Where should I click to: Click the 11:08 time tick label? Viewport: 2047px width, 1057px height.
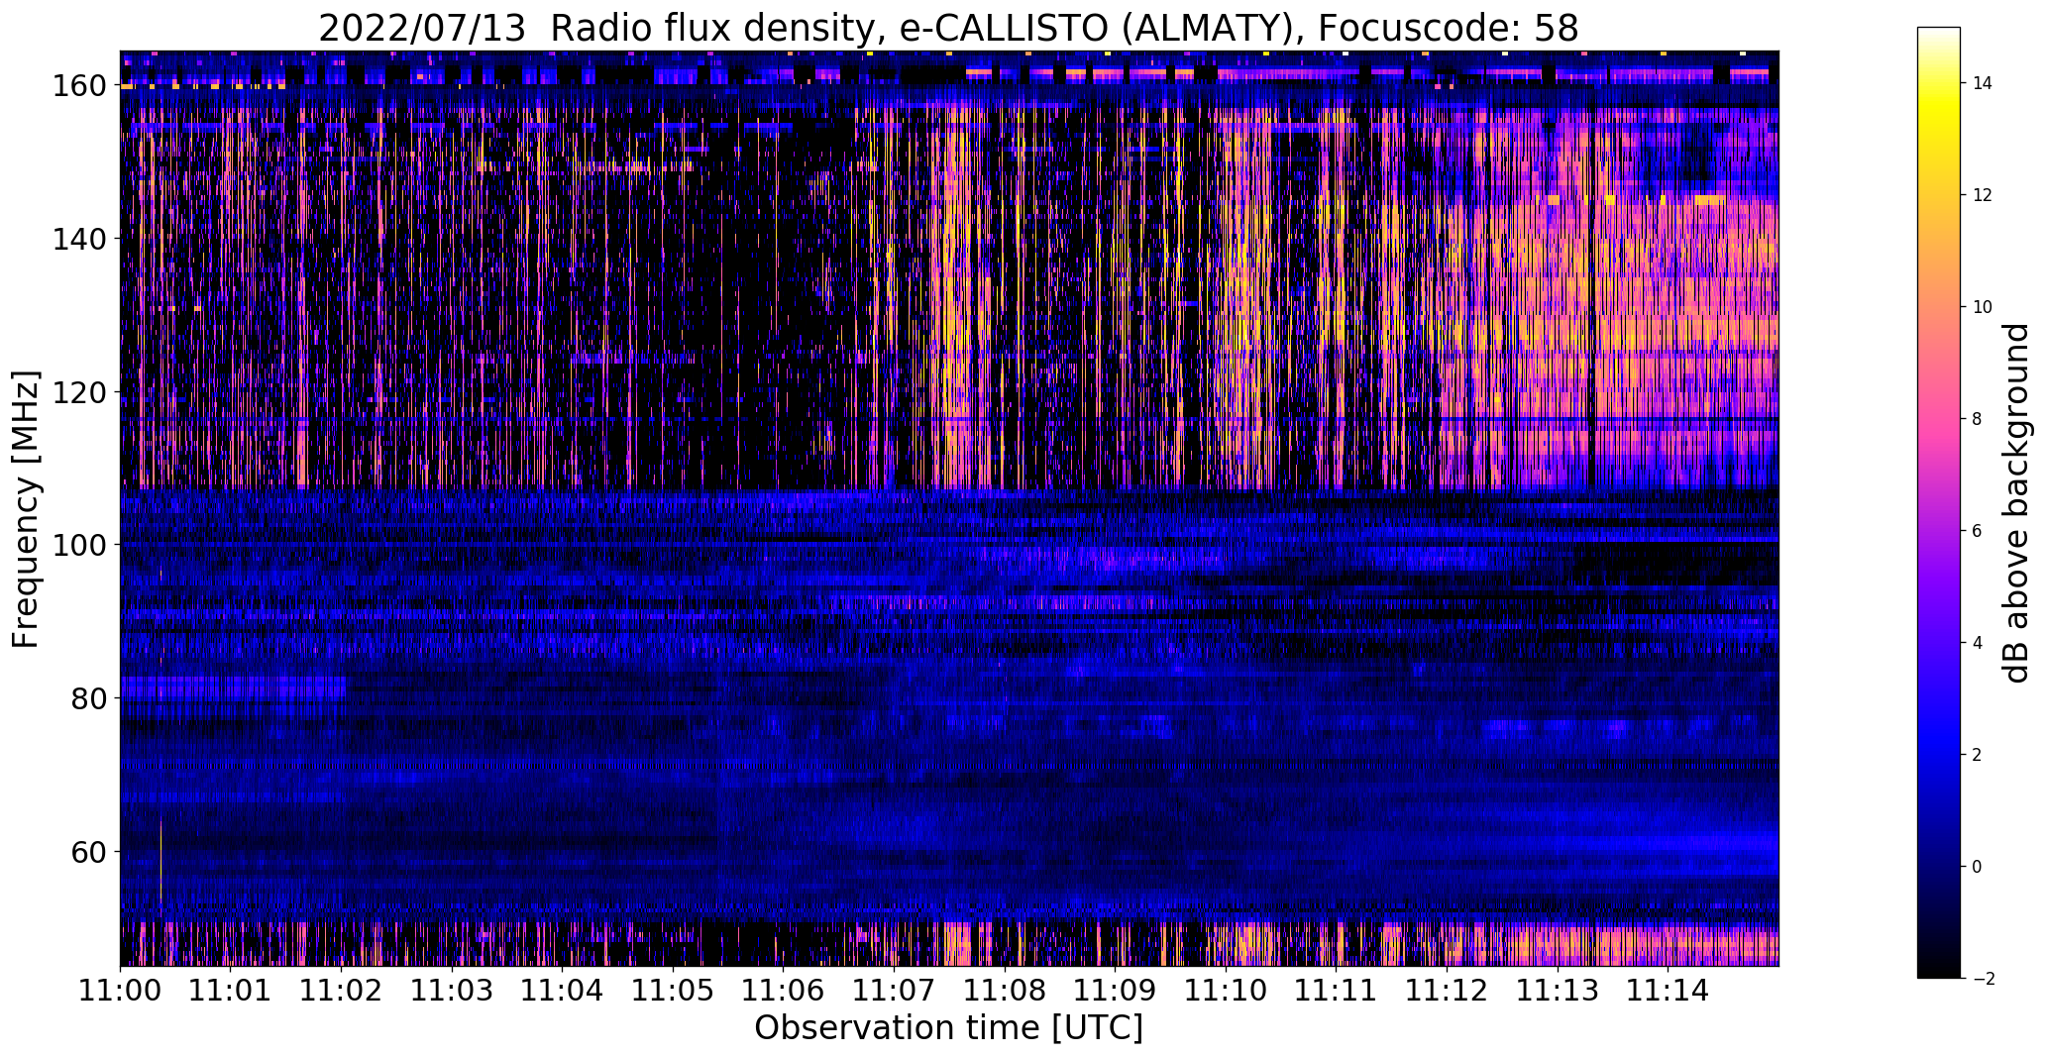pos(1005,989)
